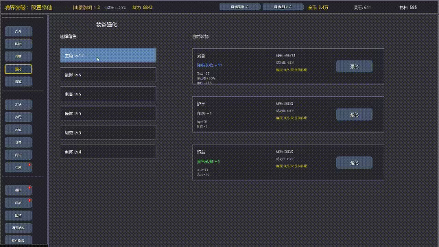Click the 放置修仙 game title
Image resolution: width=439 pixels, height=247 pixels.
pos(29,8)
